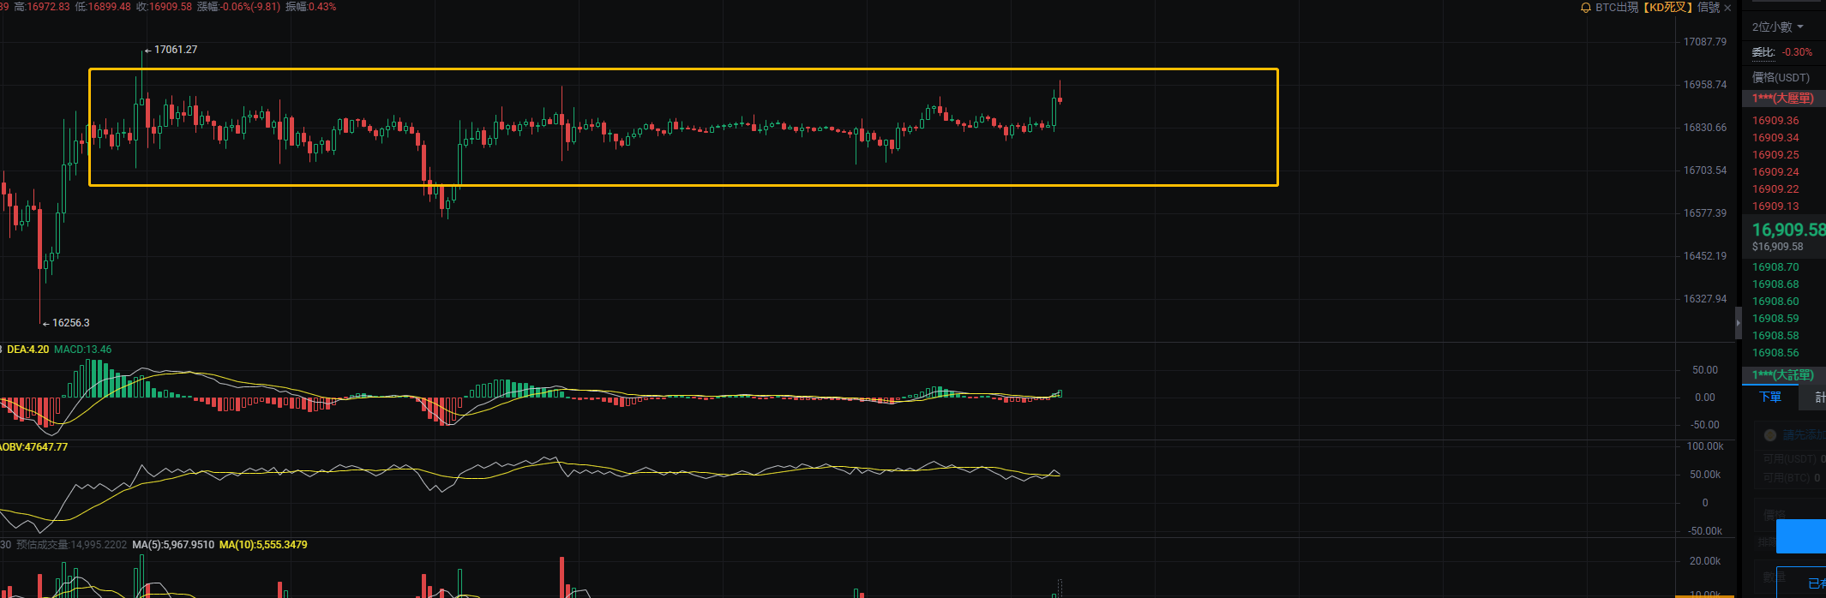Collapse the order book side panel arrow
The height and width of the screenshot is (598, 1826).
click(1738, 323)
